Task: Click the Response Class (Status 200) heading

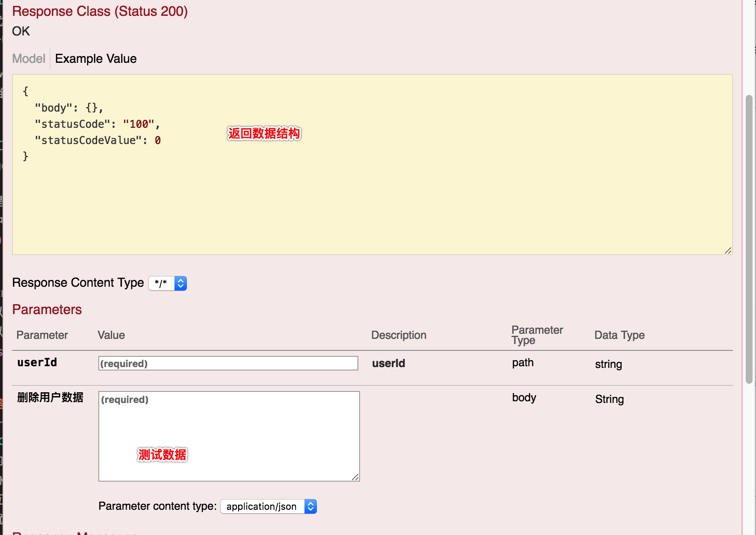Action: [100, 11]
